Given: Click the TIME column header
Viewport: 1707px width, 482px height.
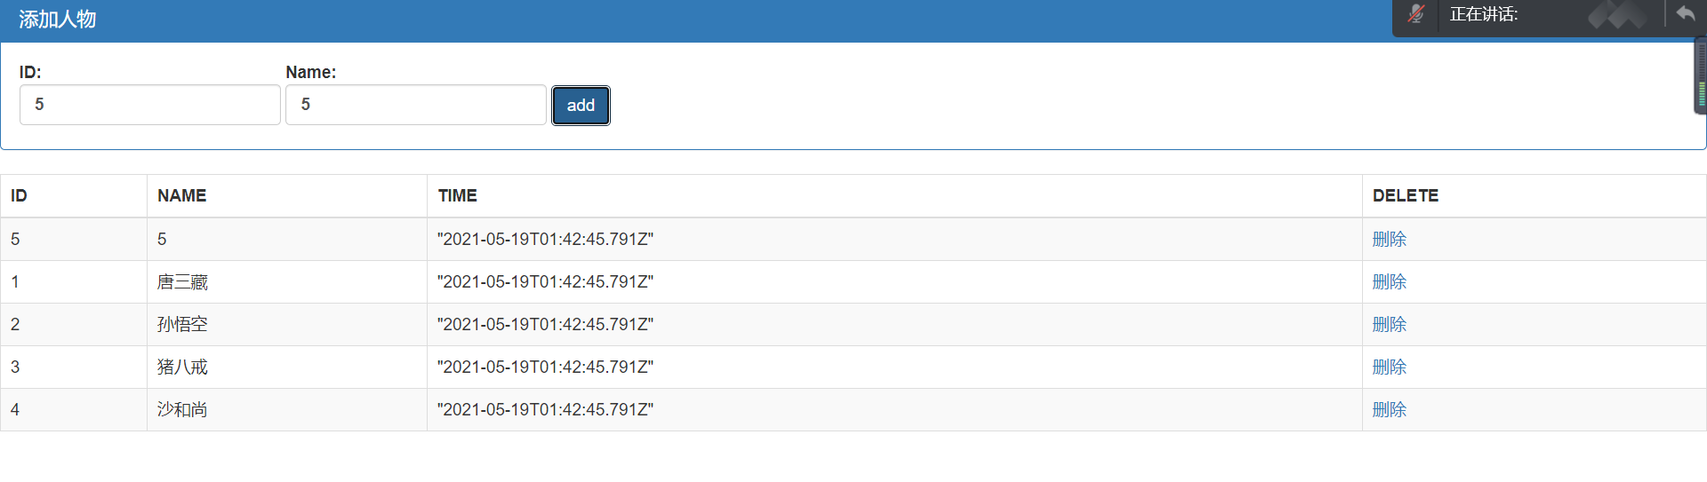Looking at the screenshot, I should tap(457, 195).
